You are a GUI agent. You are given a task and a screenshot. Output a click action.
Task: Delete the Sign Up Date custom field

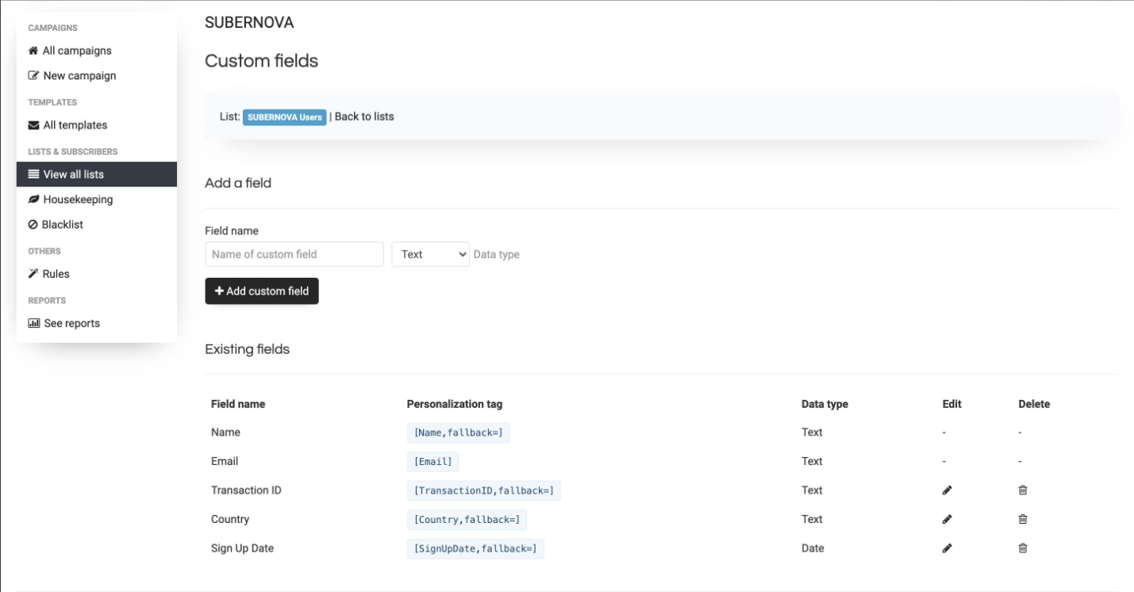(1023, 548)
